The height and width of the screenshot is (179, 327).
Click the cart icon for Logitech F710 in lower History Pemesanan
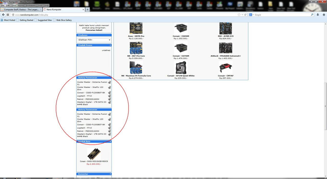109,128
